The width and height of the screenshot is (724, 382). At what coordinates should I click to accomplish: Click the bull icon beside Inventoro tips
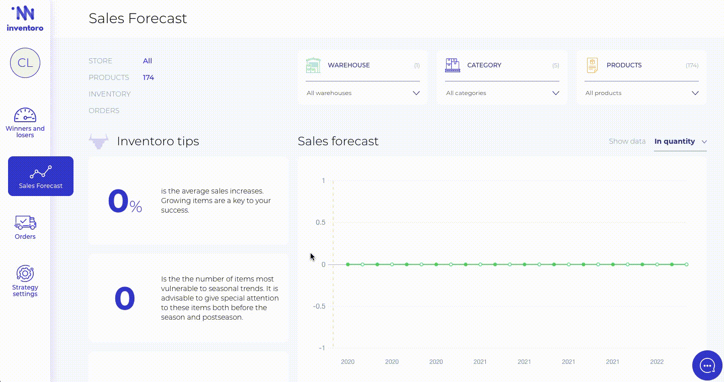tap(99, 142)
